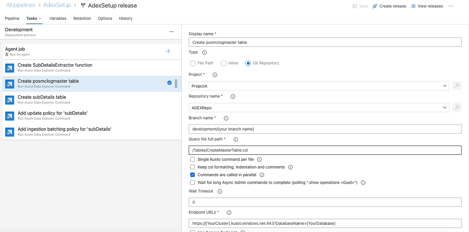The height and width of the screenshot is (232, 469).
Task: Show info tooltip next to Branch name
Action: 226,118
